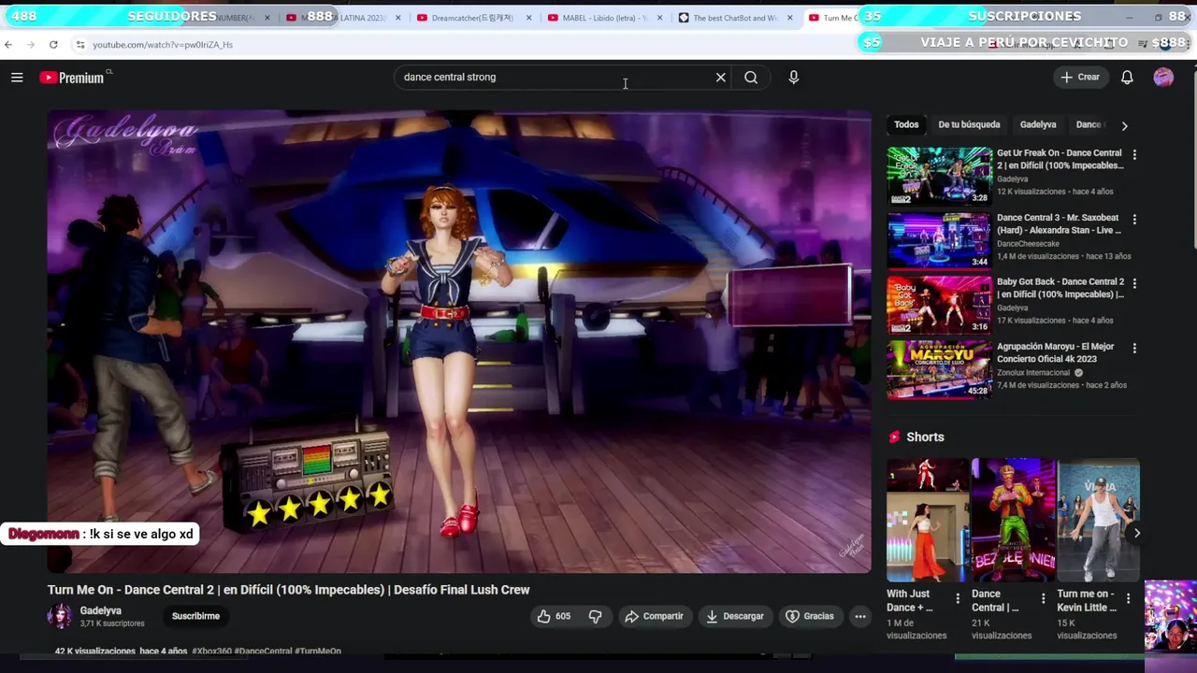Open options menu for Get Ur Freak On
The image size is (1197, 673).
1134,155
